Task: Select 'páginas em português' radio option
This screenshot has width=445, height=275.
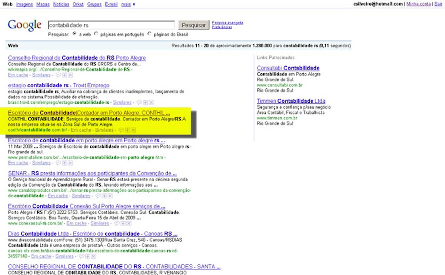Action: coord(96,33)
